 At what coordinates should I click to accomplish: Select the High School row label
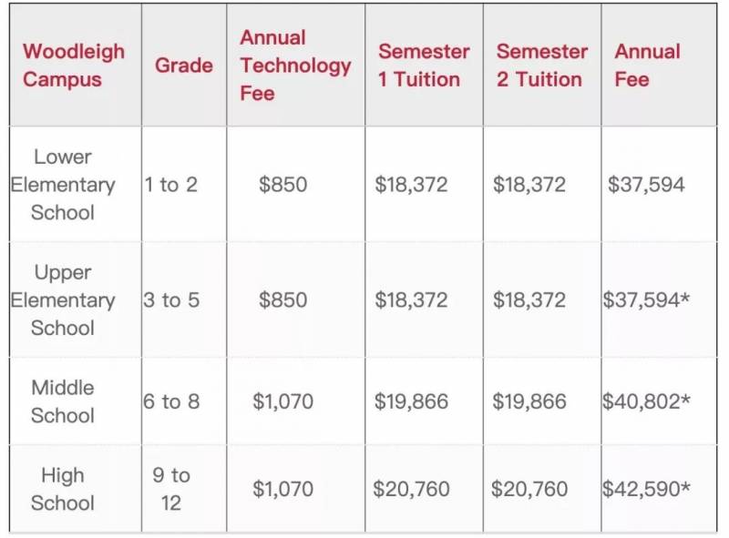tap(63, 489)
